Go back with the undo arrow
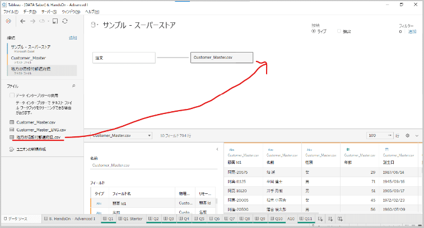424x228 pixels. pos(23,21)
